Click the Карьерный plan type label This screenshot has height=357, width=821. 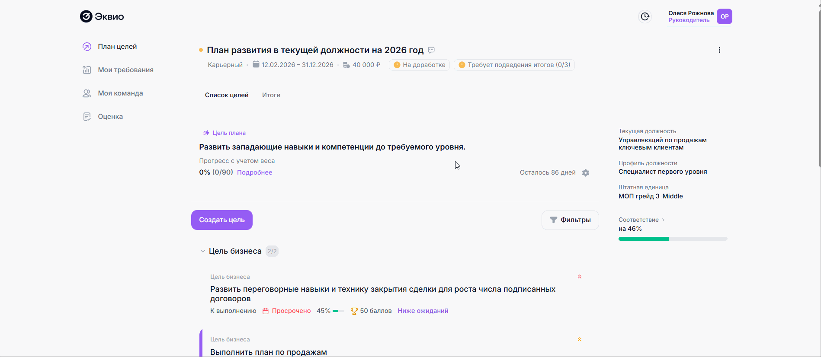[225, 65]
